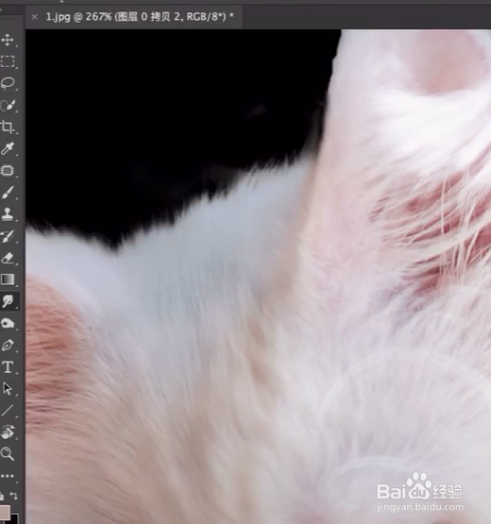Select the Horizontal Type tool
491x524 pixels.
tap(8, 367)
